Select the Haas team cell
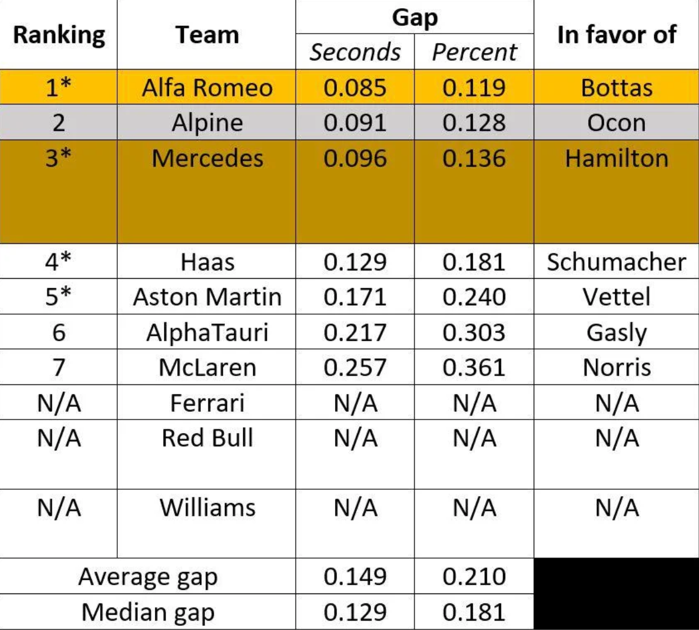This screenshot has height=630, width=699. pyautogui.click(x=207, y=262)
